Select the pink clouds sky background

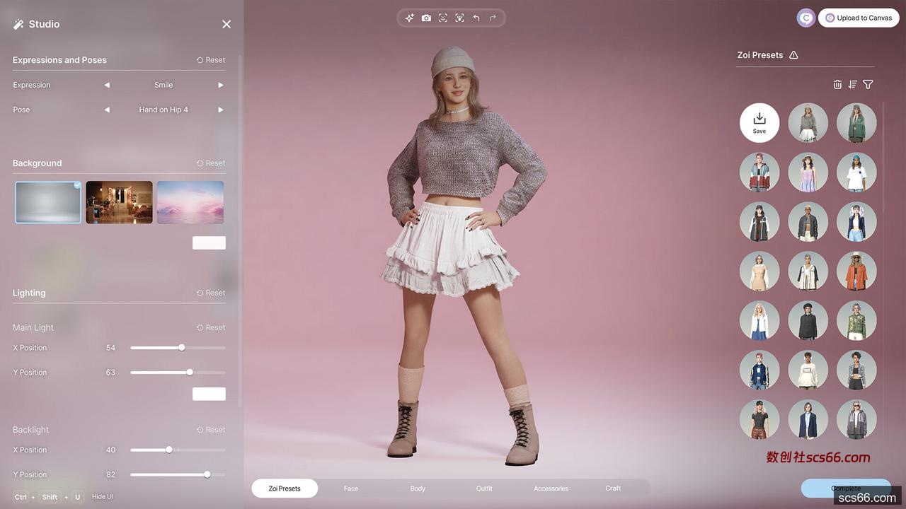click(x=190, y=202)
